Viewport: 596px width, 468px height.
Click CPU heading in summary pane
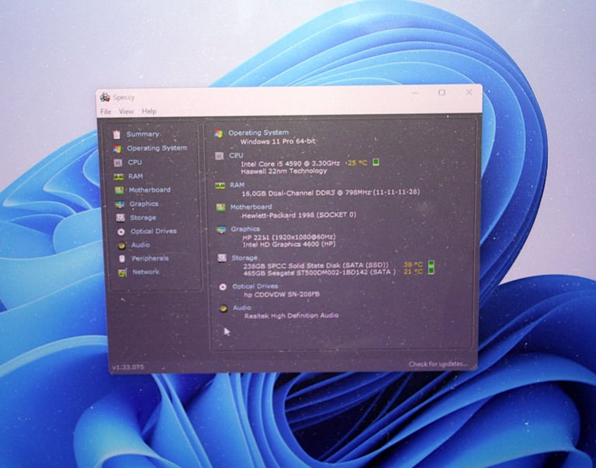236,155
